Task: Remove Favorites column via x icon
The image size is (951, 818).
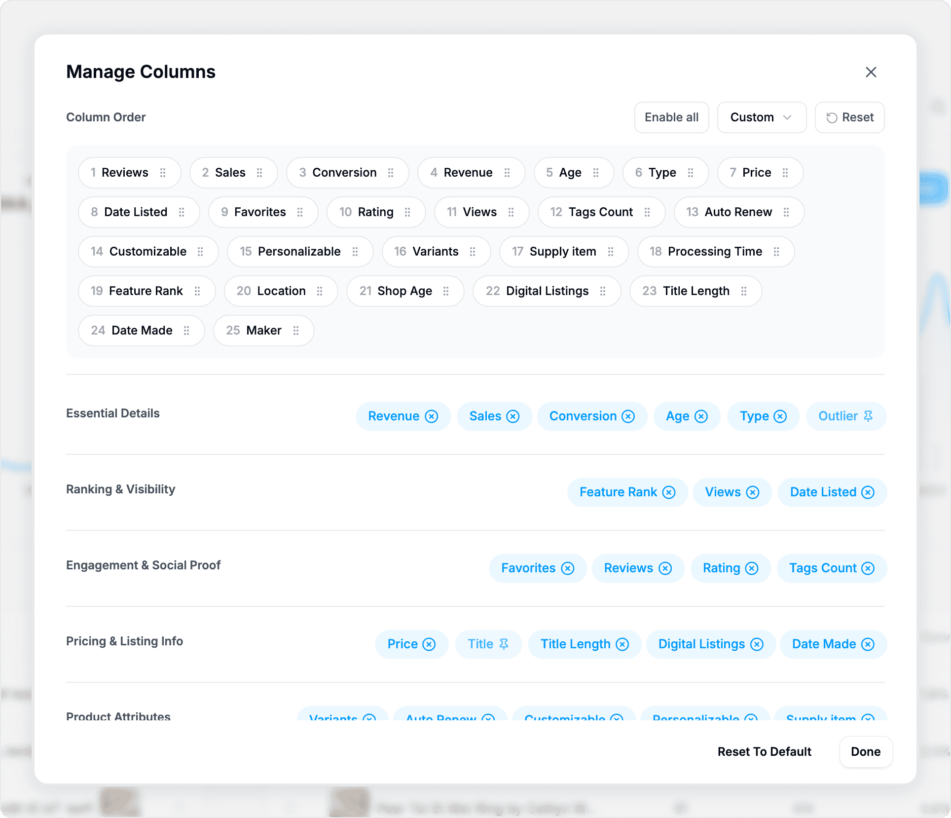Action: coord(568,568)
